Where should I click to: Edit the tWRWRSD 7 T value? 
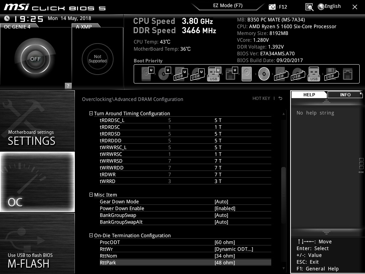[218, 161]
